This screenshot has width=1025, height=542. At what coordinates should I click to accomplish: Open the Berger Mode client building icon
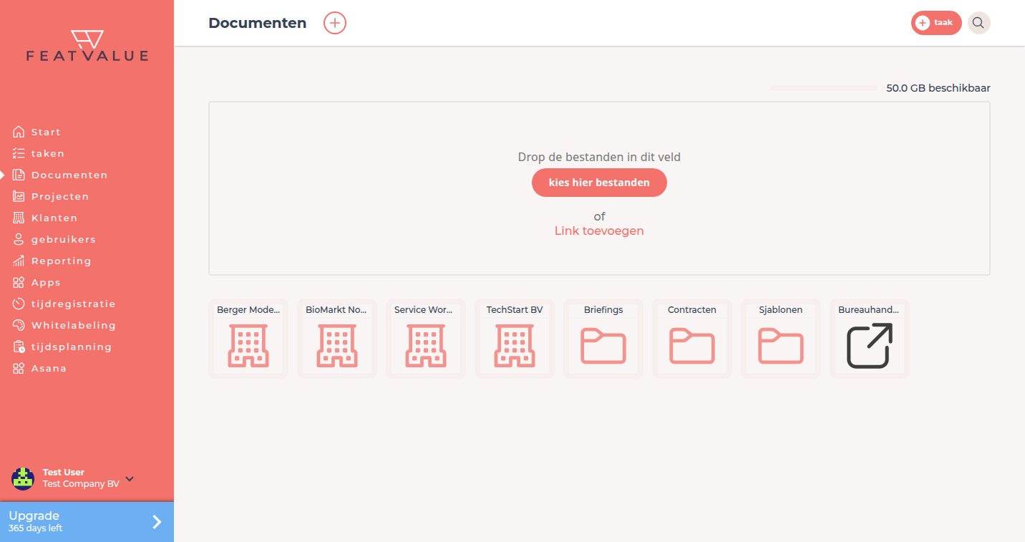(248, 346)
